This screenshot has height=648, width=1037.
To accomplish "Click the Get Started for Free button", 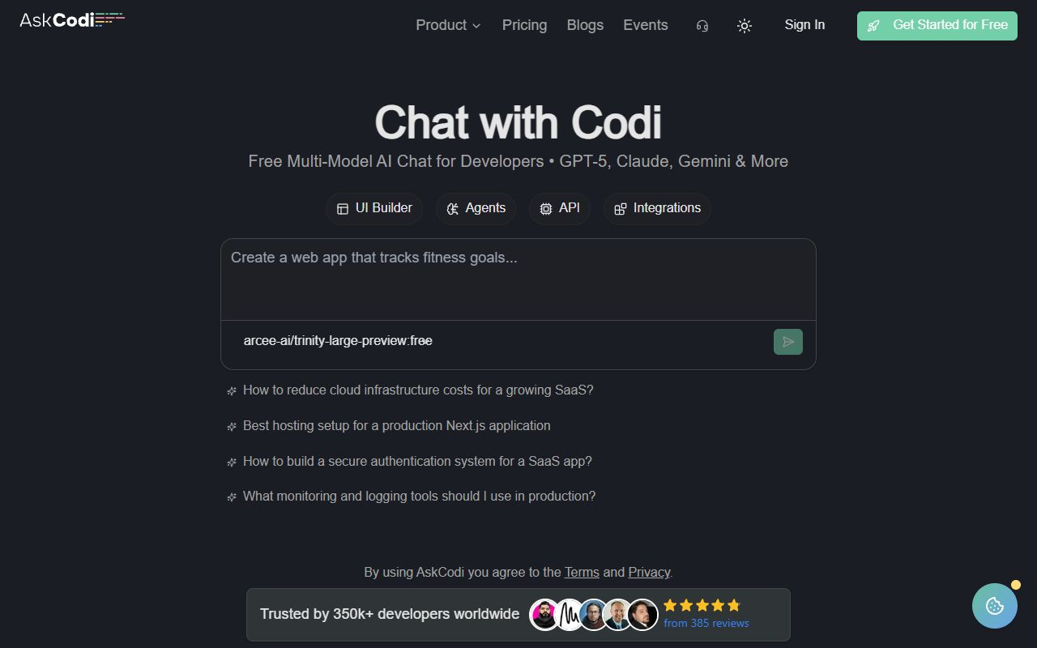I will click(x=937, y=25).
